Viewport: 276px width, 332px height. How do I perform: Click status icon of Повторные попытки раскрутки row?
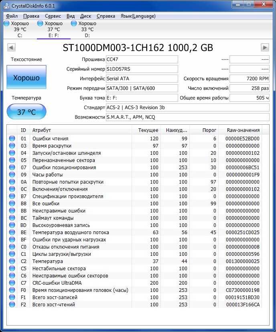[x=12, y=182]
